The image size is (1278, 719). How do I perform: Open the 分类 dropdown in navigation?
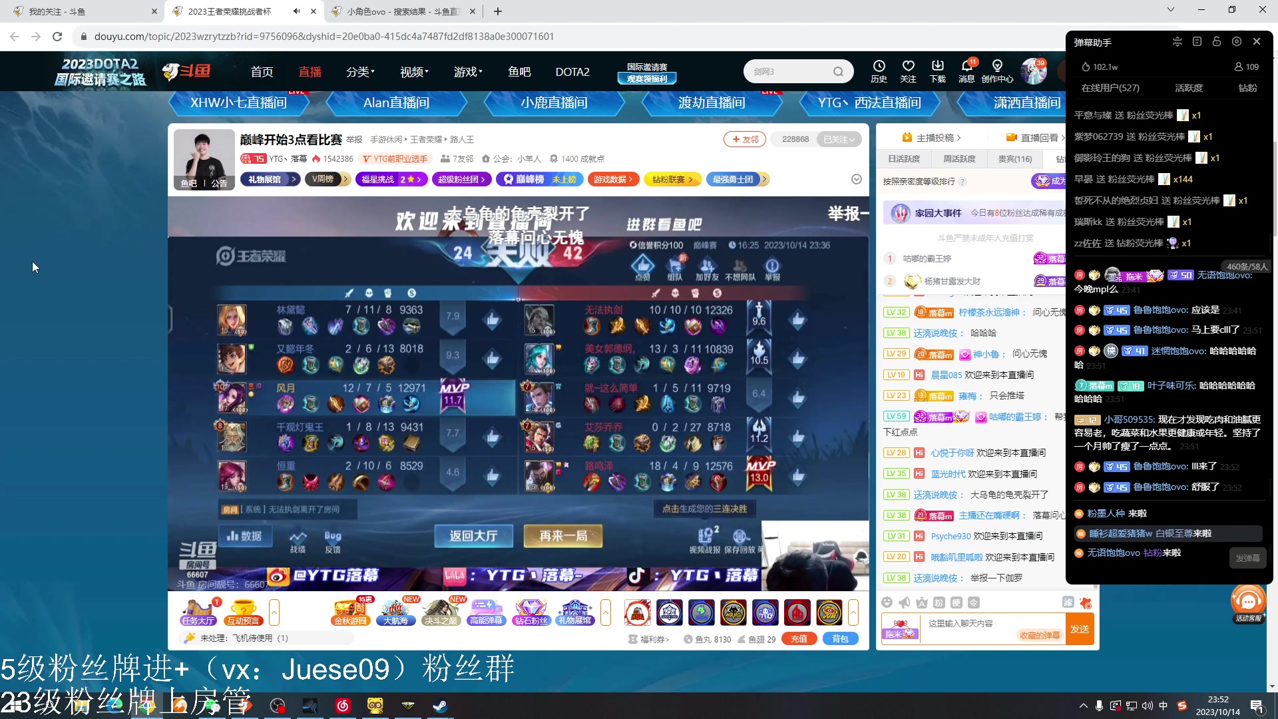click(359, 71)
